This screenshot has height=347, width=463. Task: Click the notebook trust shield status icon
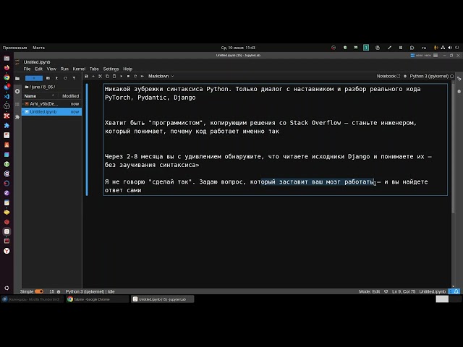pos(386,291)
